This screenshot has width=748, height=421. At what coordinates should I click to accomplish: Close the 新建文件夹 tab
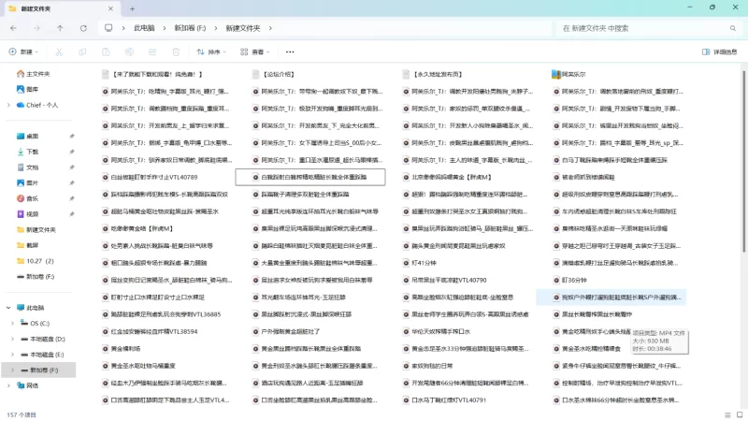point(110,8)
